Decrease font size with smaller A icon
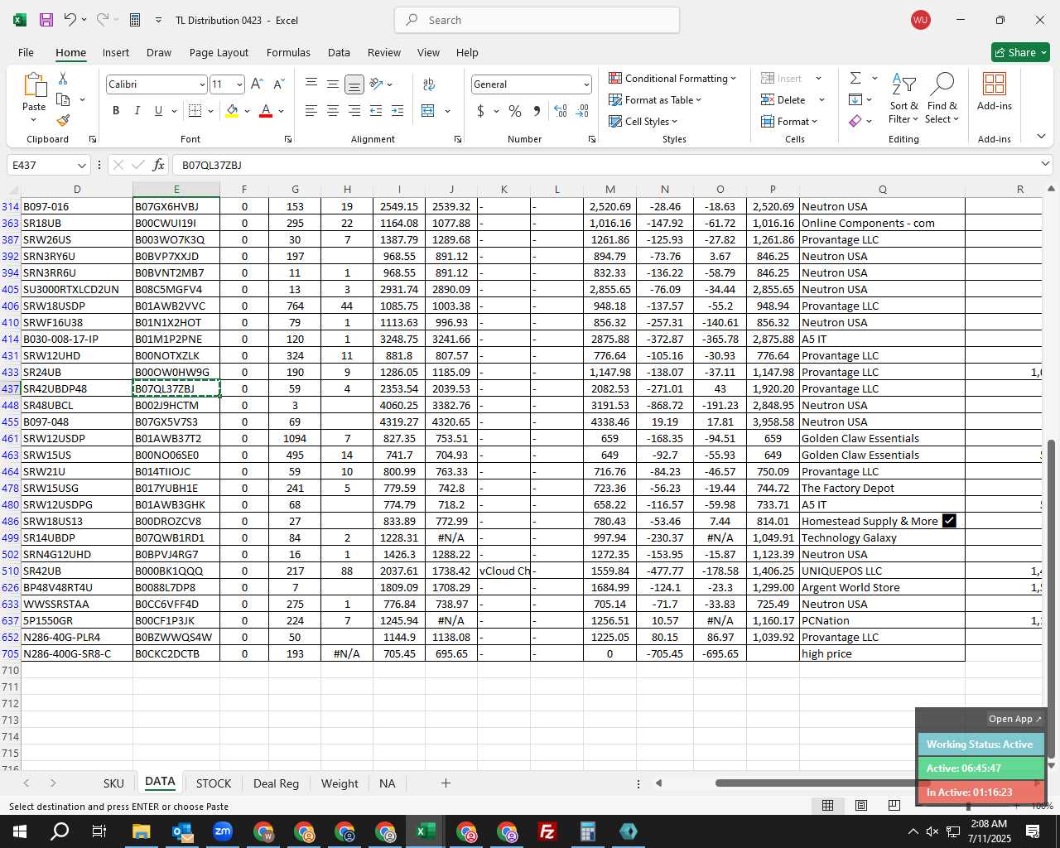The image size is (1060, 848). coord(278,84)
